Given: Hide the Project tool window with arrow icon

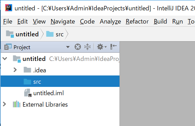Looking at the screenshot, I should tap(113, 47).
